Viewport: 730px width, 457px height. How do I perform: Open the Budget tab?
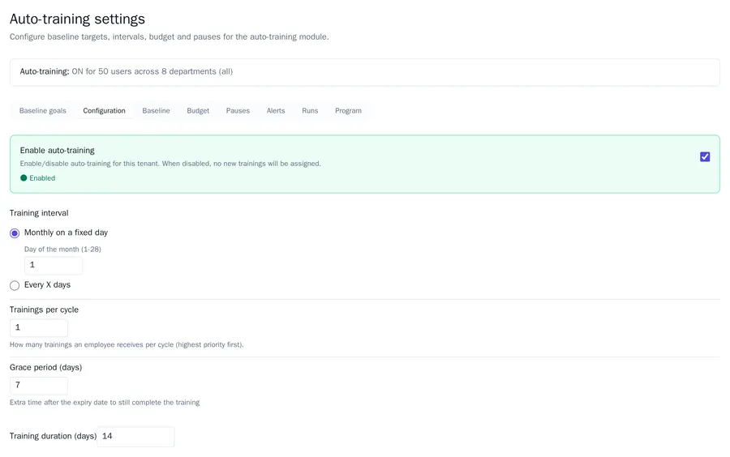(x=198, y=111)
